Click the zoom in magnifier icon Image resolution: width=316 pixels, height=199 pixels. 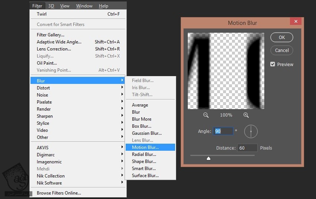[x=246, y=115]
